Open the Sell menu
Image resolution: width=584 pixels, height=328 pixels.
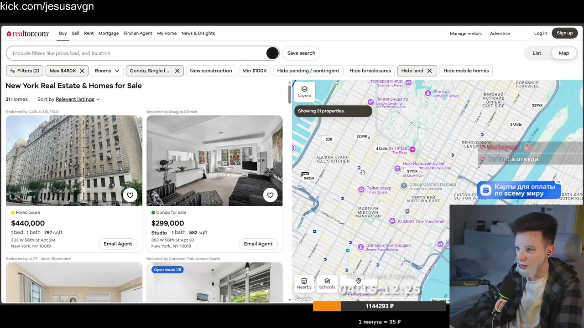(75, 33)
